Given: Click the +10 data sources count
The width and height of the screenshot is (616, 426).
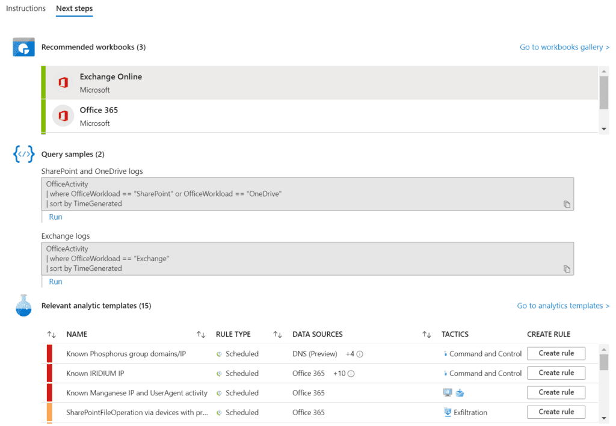Looking at the screenshot, I should (x=339, y=373).
